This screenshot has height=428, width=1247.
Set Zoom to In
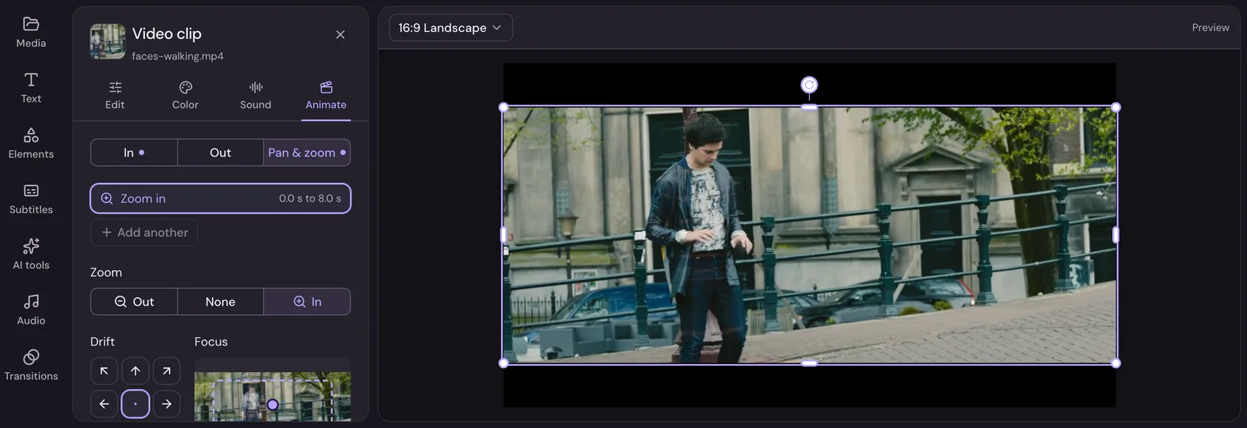[x=307, y=302]
